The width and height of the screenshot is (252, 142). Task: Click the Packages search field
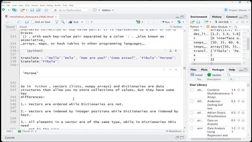pos(237,75)
